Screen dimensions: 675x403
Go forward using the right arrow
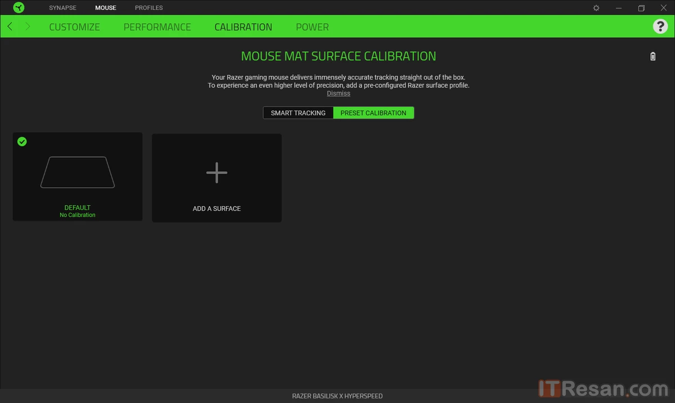(28, 26)
